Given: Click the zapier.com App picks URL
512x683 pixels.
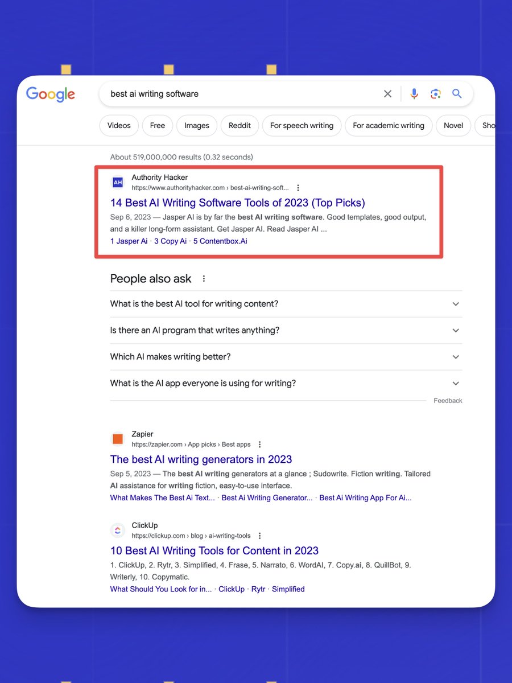Looking at the screenshot, I should (191, 445).
